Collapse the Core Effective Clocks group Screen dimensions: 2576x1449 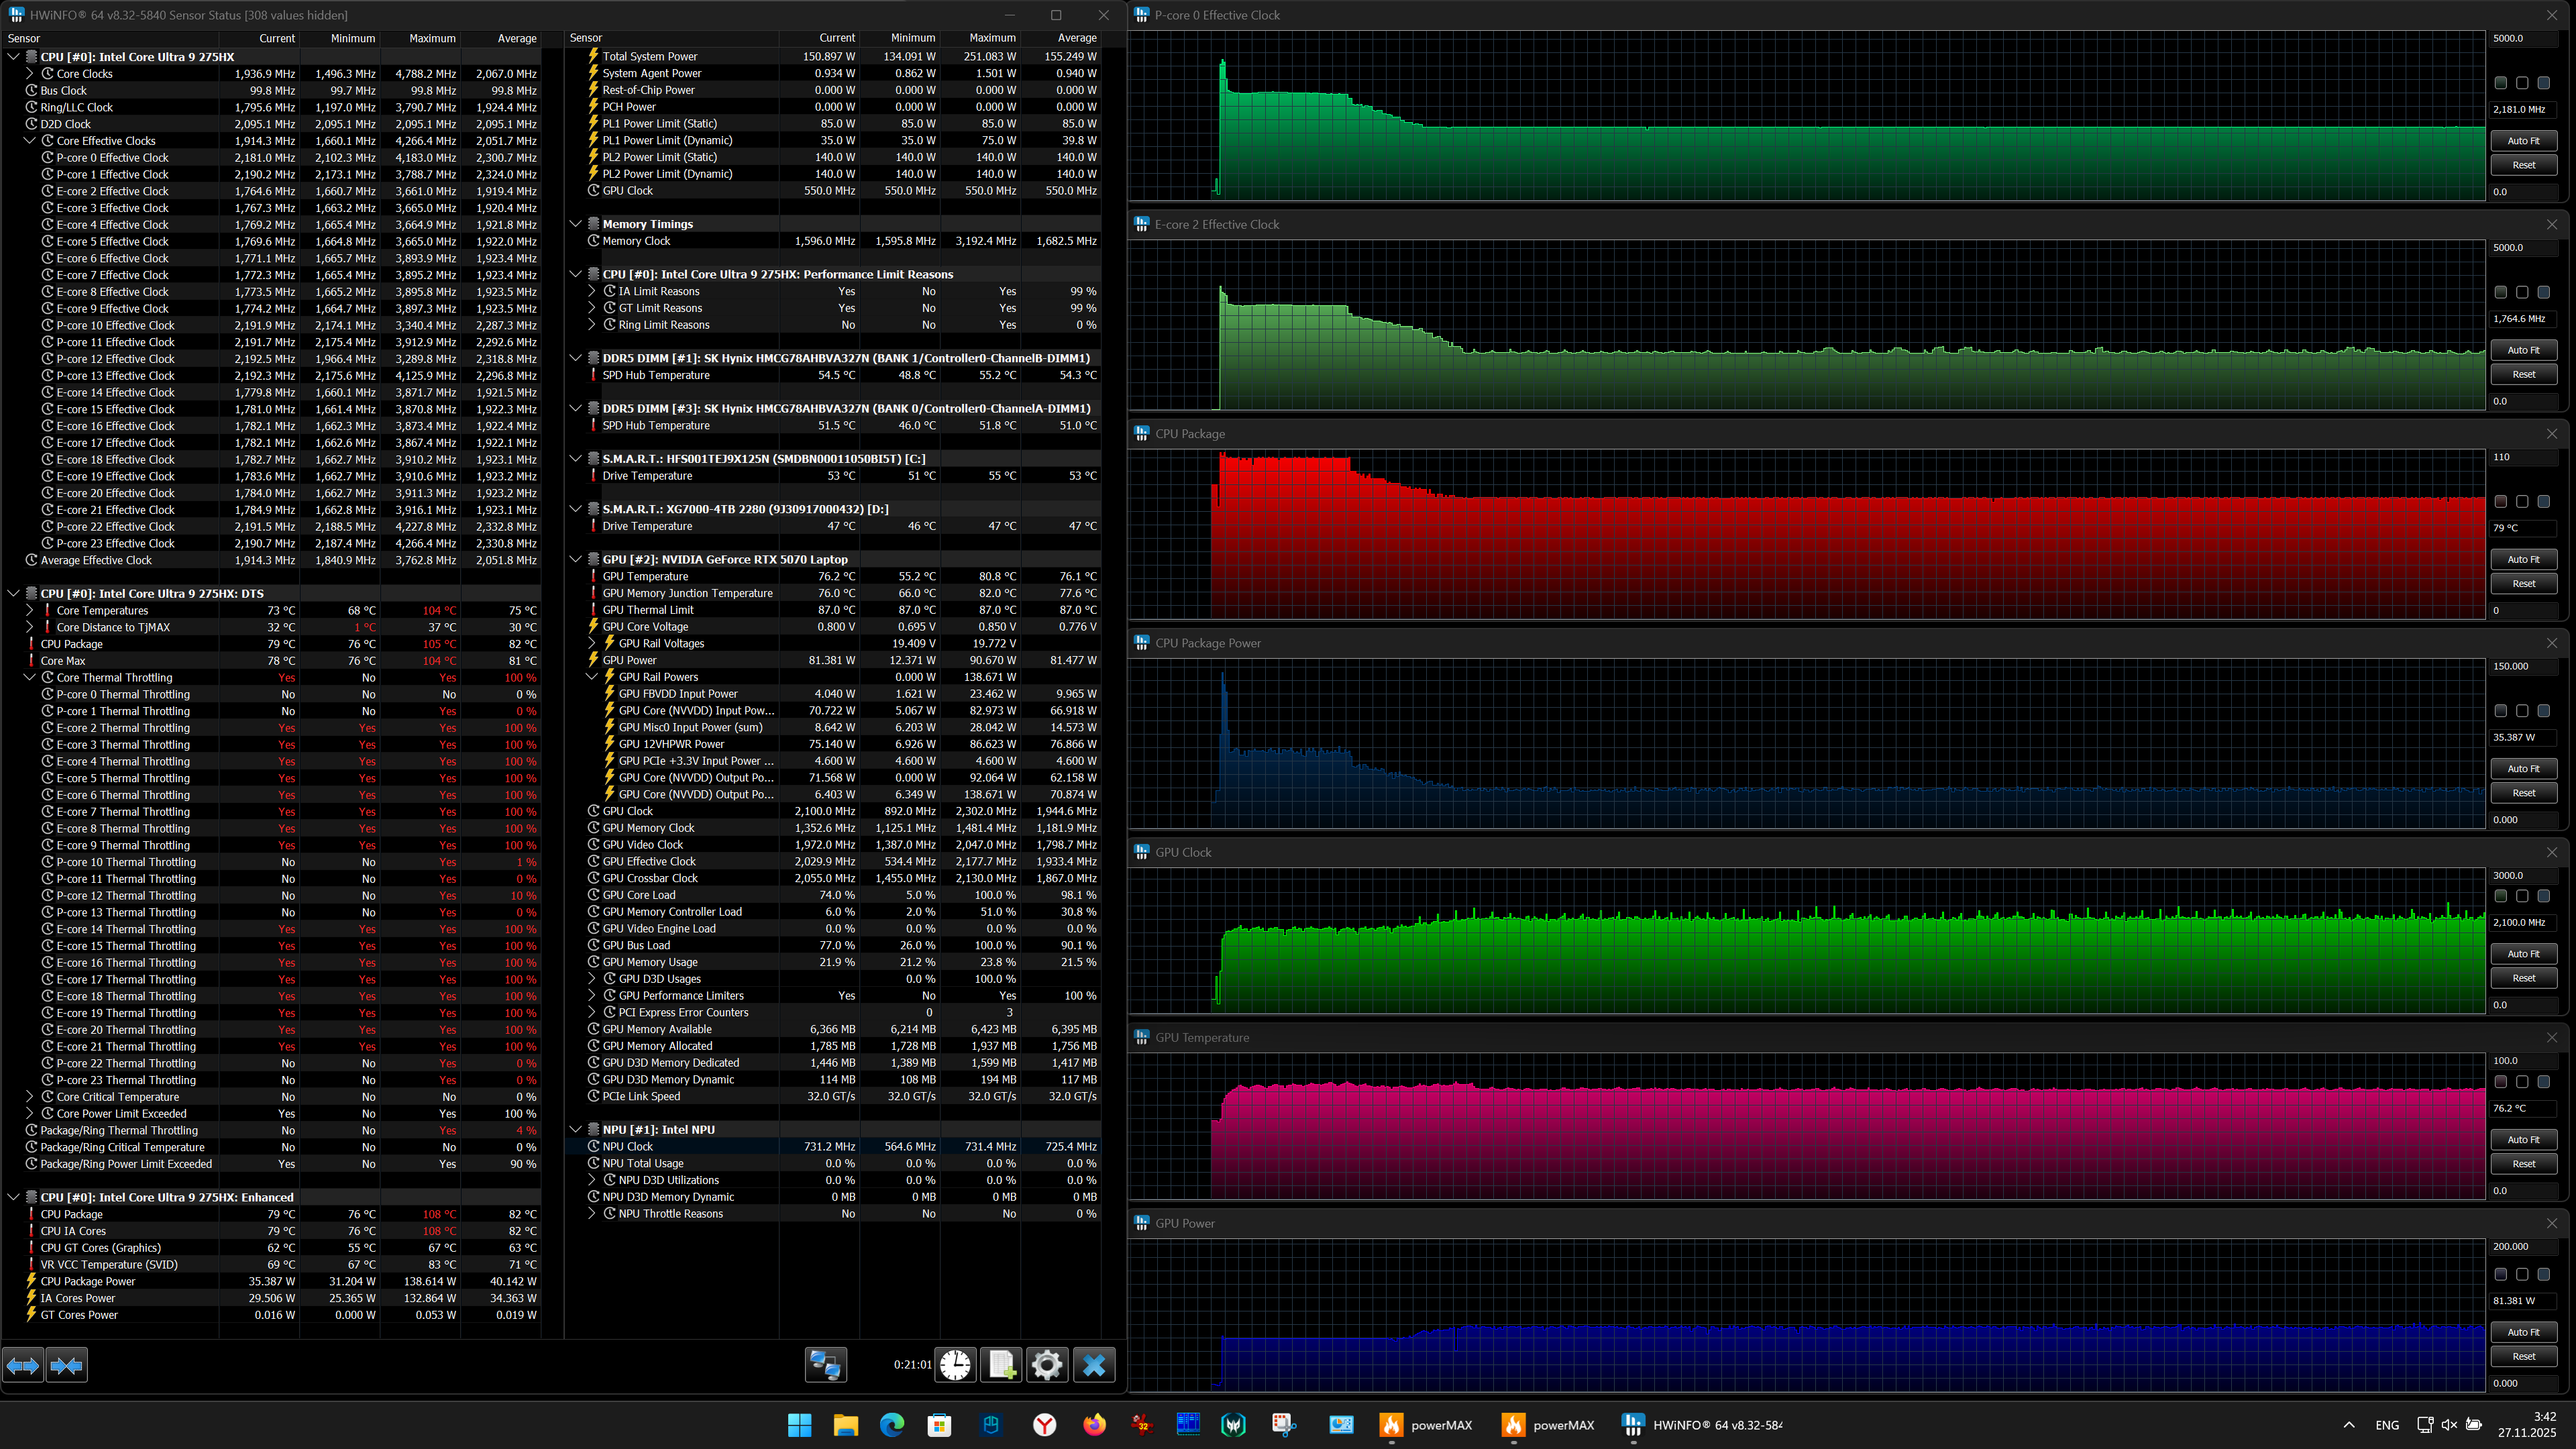click(30, 141)
